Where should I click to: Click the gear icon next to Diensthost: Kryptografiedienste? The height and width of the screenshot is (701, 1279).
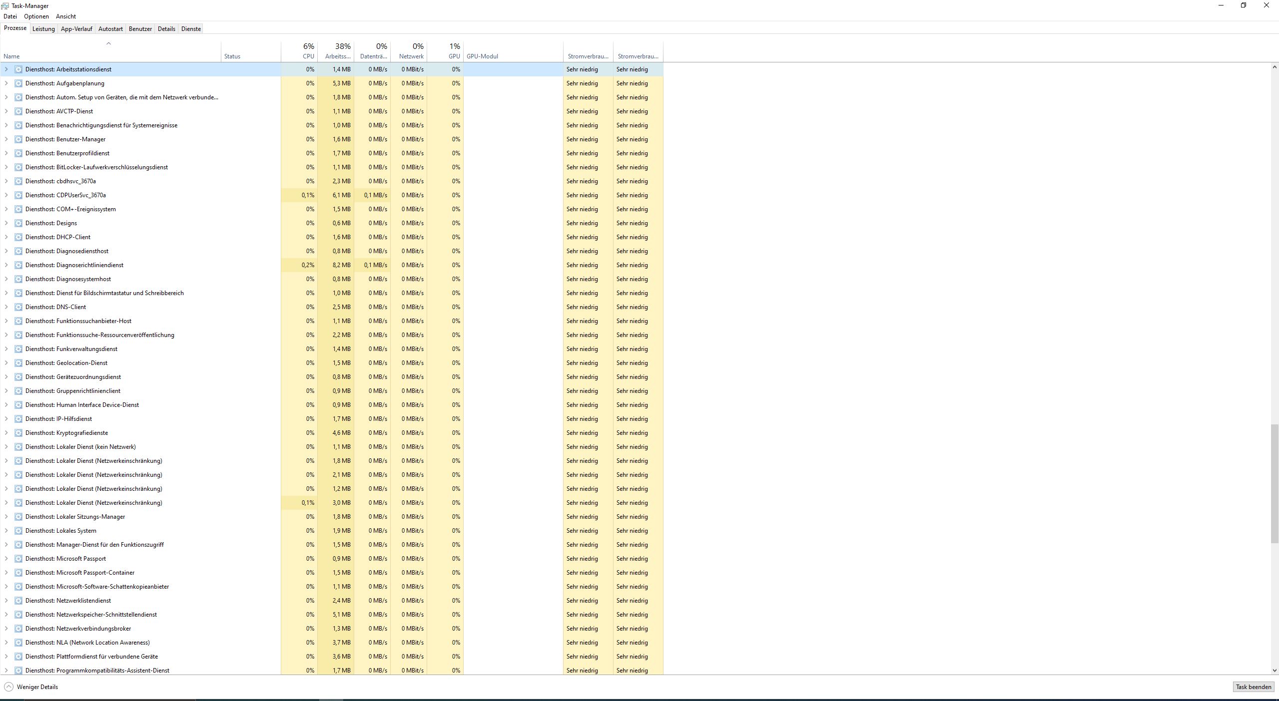point(18,433)
